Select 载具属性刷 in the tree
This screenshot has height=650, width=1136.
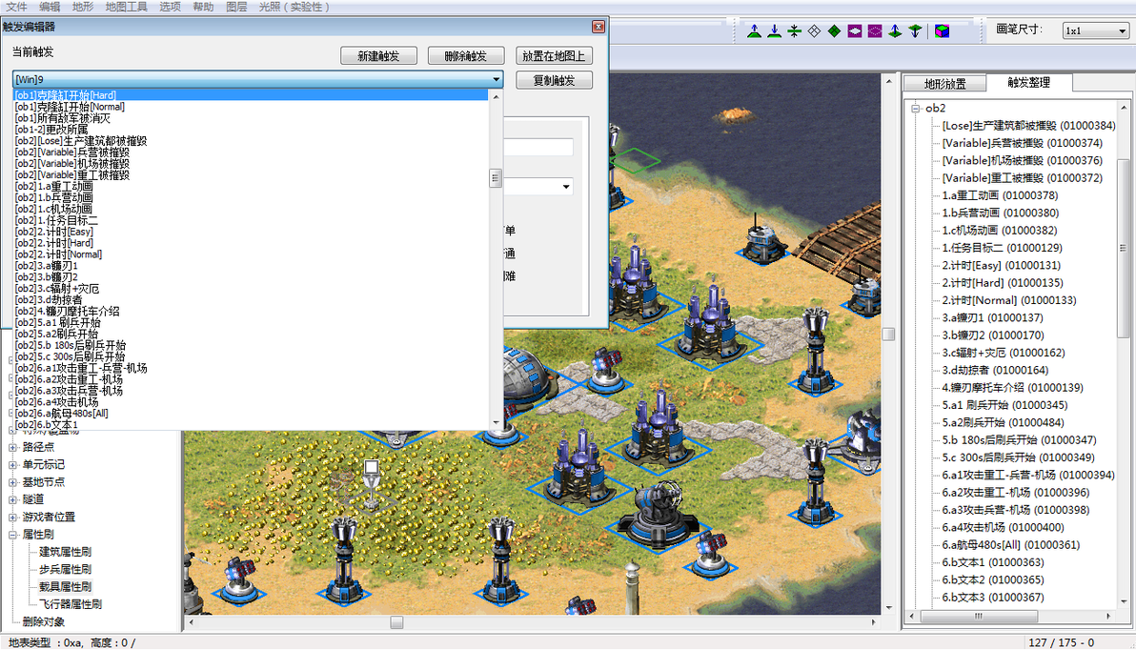point(65,586)
